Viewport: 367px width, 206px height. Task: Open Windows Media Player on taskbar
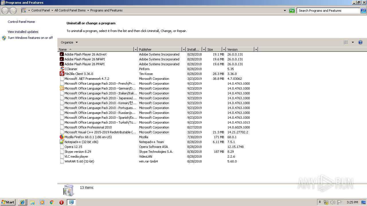pos(42,202)
